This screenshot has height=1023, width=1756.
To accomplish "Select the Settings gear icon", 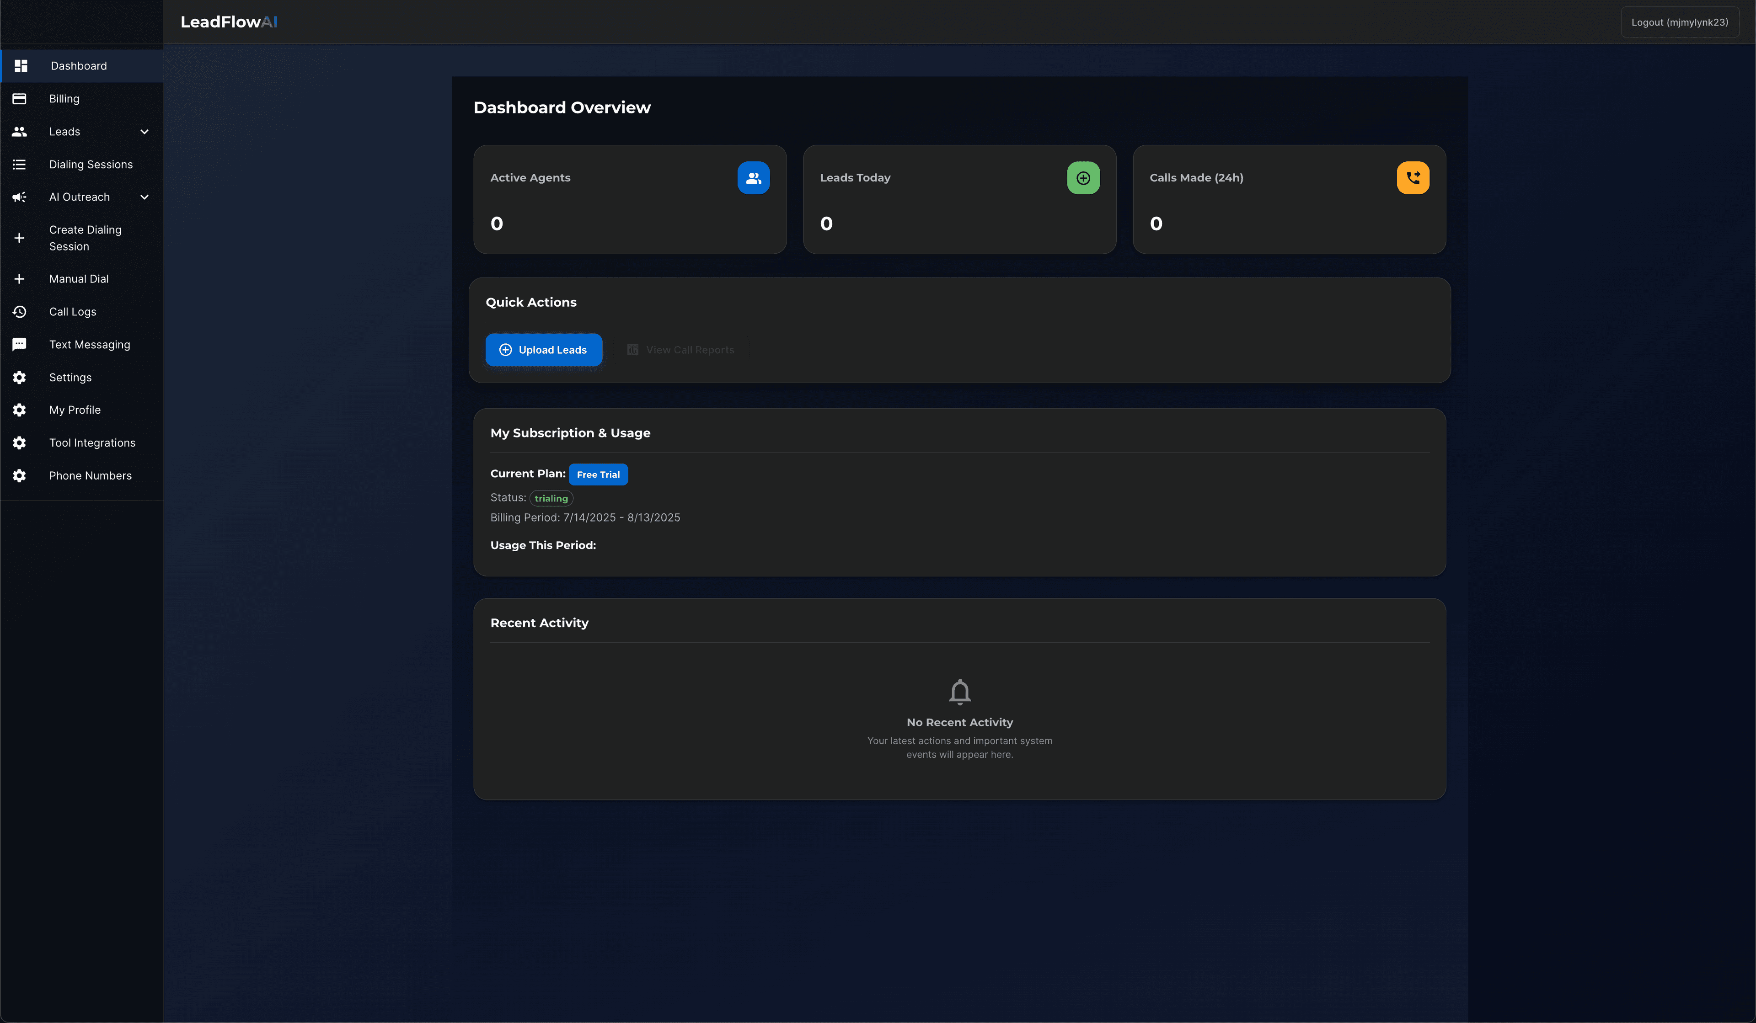I will (x=20, y=377).
